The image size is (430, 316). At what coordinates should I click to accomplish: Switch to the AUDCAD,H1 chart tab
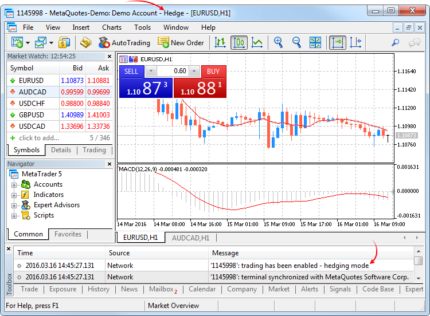point(190,238)
